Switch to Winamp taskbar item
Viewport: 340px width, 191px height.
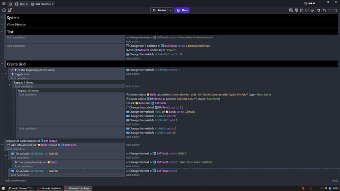click(21, 188)
